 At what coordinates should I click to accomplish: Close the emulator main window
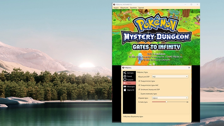click(x=197, y=4)
